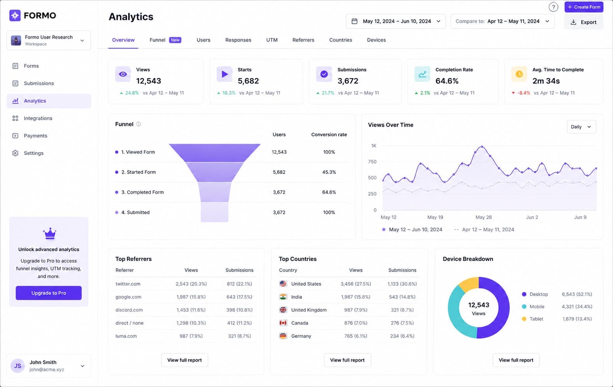The image size is (613, 387).
Task: Click the Upgrade to Pro button
Action: (x=49, y=293)
